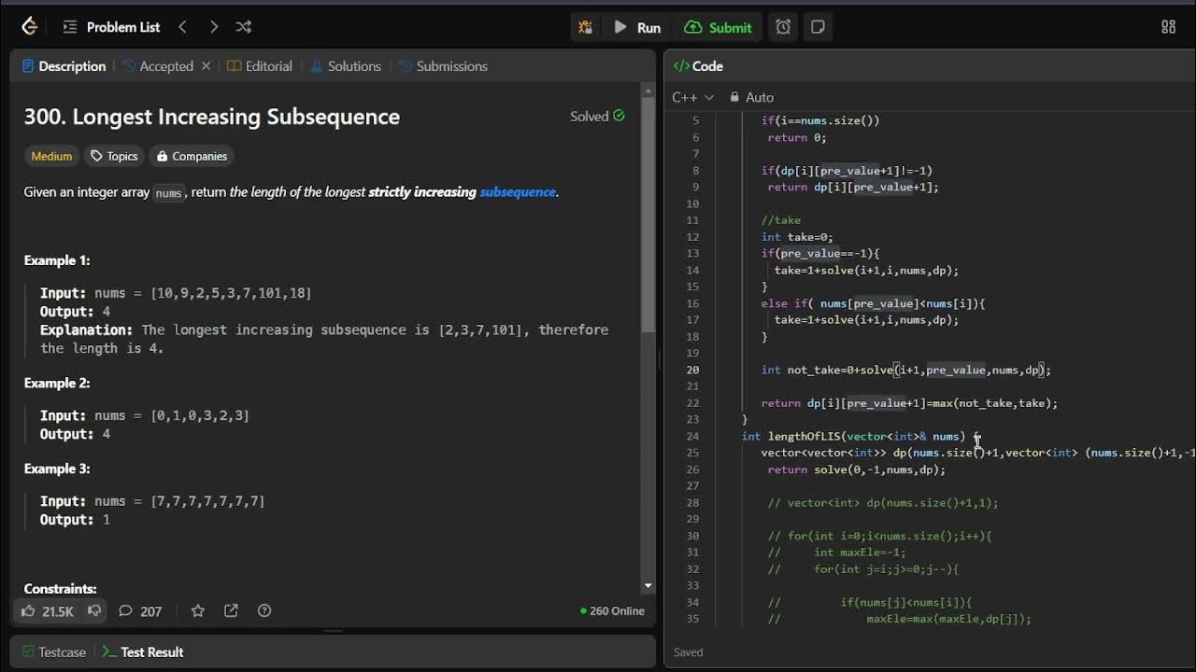Star this problem as favorite
The height and width of the screenshot is (672, 1196).
198,610
